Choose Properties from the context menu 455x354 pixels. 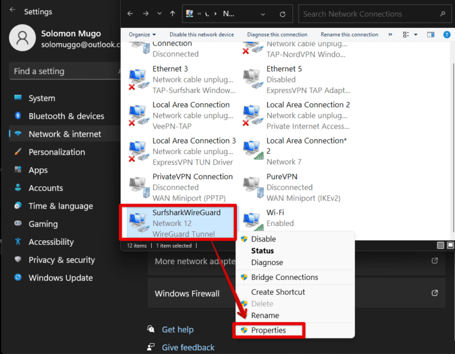coord(268,330)
